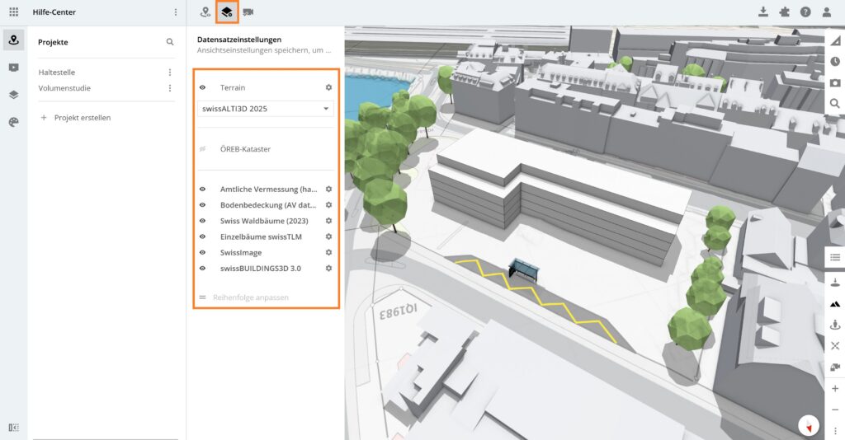Hide the Terrain layer with eye icon
Image resolution: width=845 pixels, height=440 pixels.
click(x=202, y=87)
